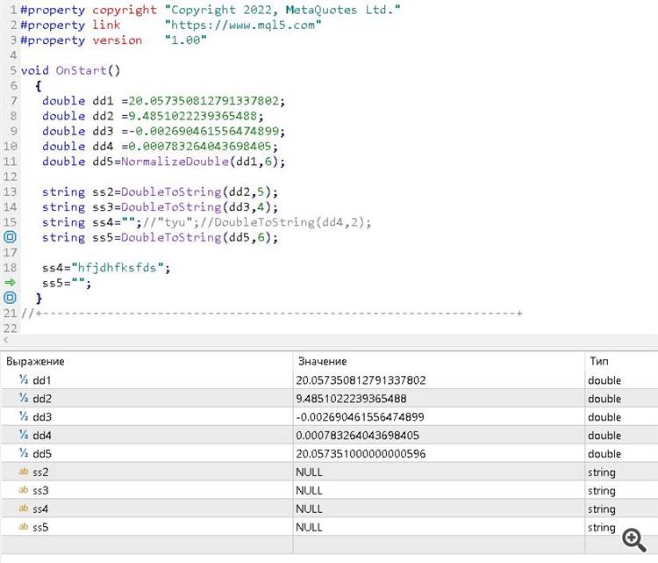The image size is (658, 563).
Task: Click the NULL value of ss4
Action: pyautogui.click(x=310, y=509)
